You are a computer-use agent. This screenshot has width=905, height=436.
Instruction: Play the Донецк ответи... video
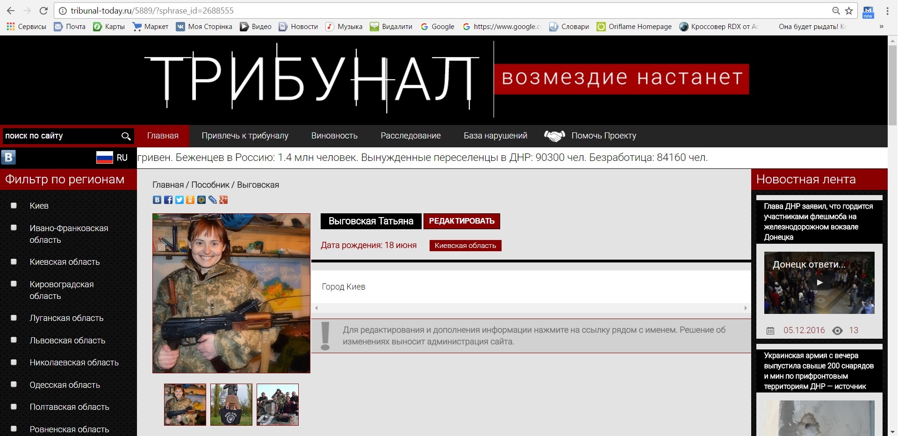coord(819,283)
